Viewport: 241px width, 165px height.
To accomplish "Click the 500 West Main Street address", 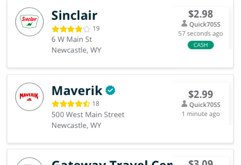I will pos(88,115).
